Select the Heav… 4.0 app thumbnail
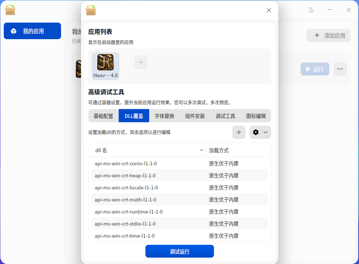Viewport: 359px width, 264px height. point(105,66)
